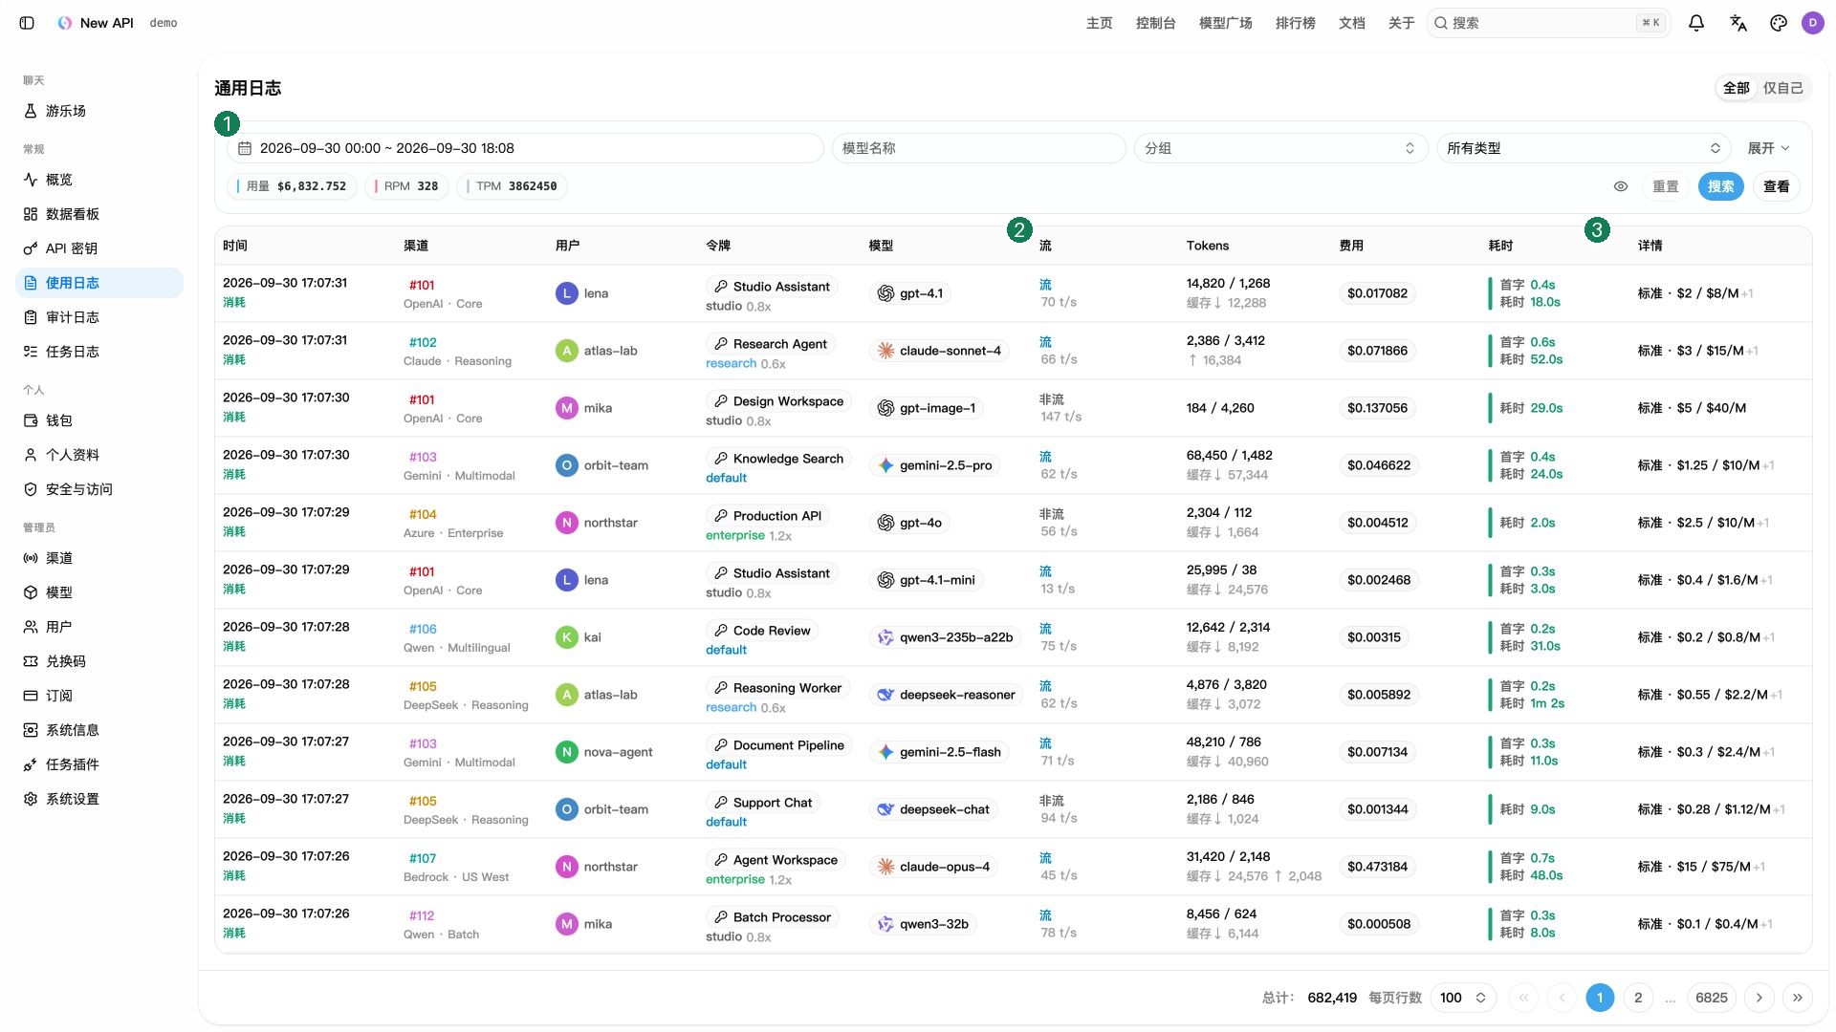The height and width of the screenshot is (1032, 1836).
Task: Open the per-page count 100 dropdown
Action: [1463, 998]
